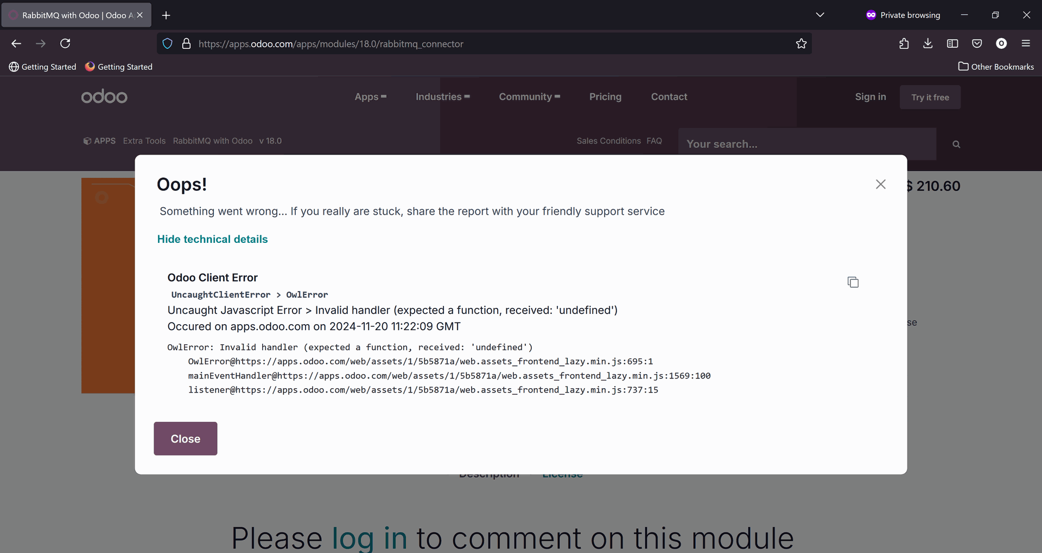Viewport: 1042px width, 553px height.
Task: Click the search magnifier icon
Action: (x=956, y=144)
